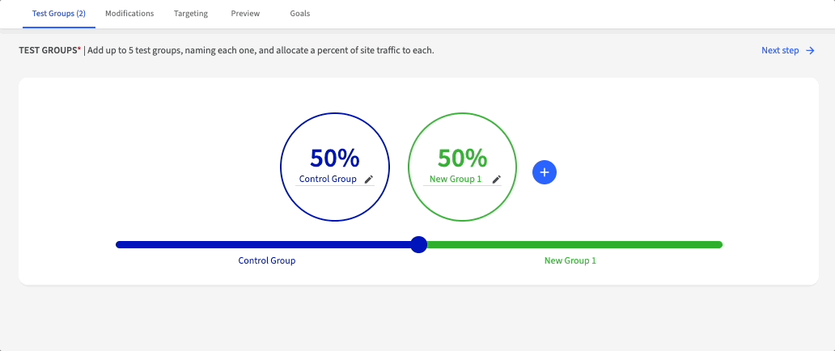The height and width of the screenshot is (351, 835).
Task: Click the green 50% New Group 1 percentage
Action: pyautogui.click(x=462, y=158)
